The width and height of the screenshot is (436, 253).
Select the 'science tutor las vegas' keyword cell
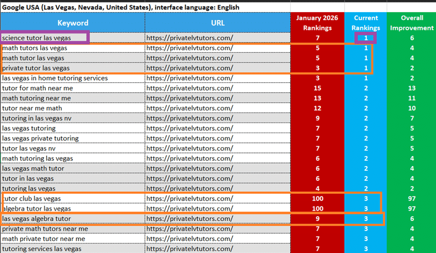72,38
